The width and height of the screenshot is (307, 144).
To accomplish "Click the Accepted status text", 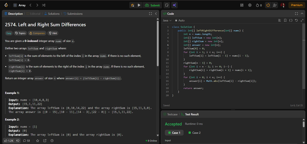I will point(173,124).
